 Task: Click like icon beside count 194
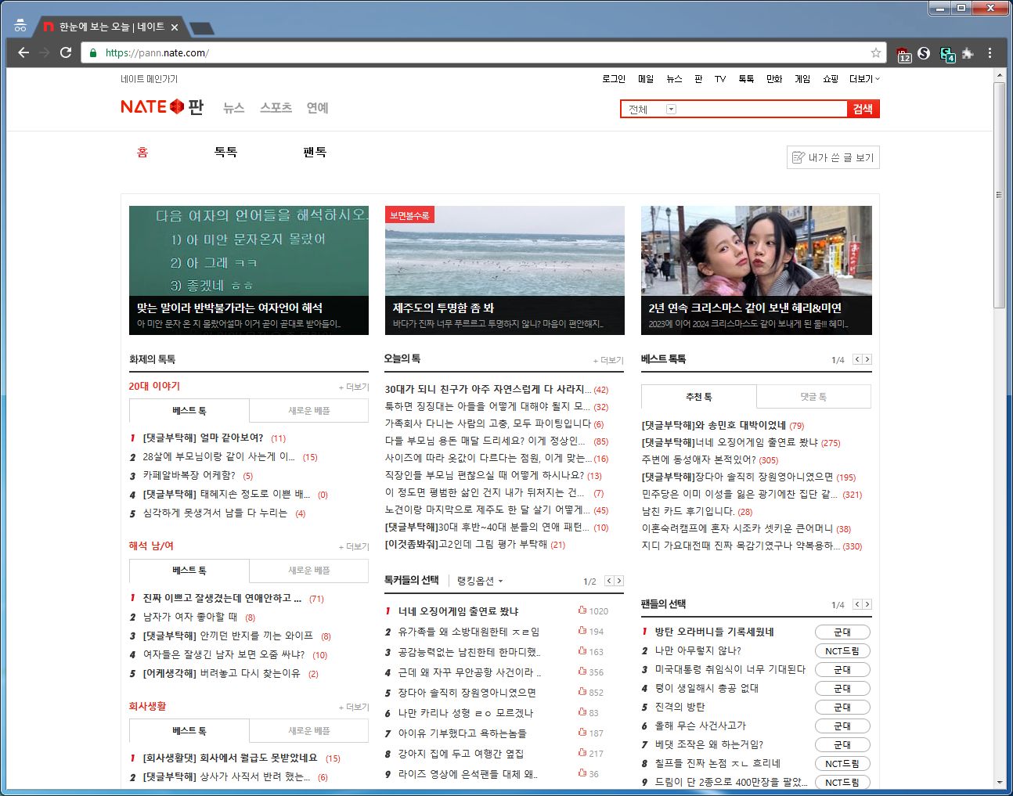[582, 631]
